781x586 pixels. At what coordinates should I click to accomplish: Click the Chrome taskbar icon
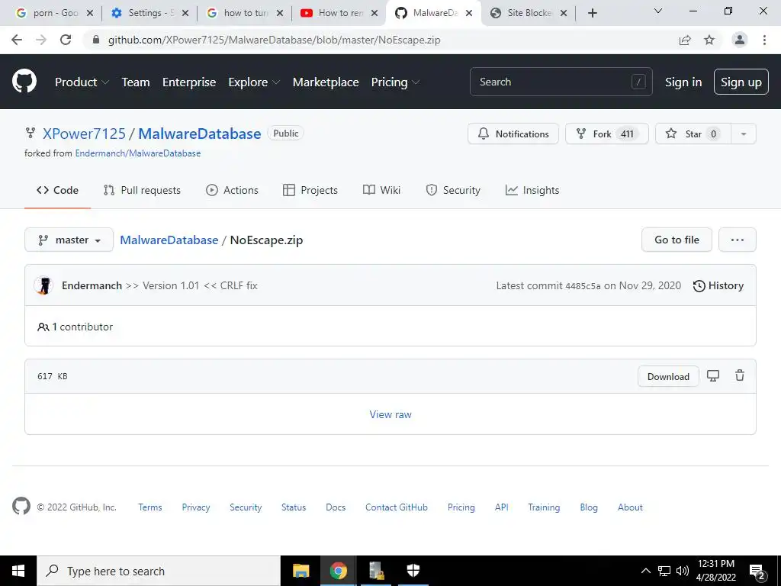[x=338, y=571]
